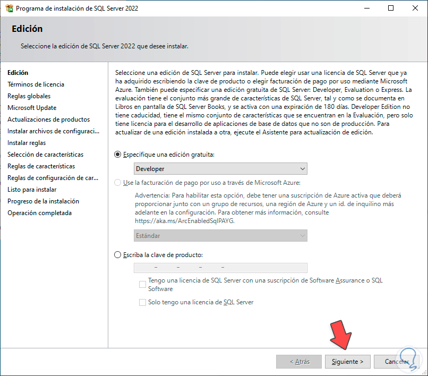Open the Estándar Azure edition dropdown

pyautogui.click(x=220, y=236)
